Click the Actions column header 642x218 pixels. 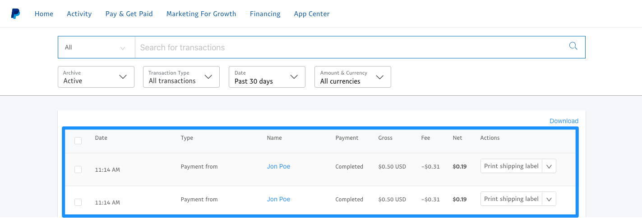(x=490, y=138)
